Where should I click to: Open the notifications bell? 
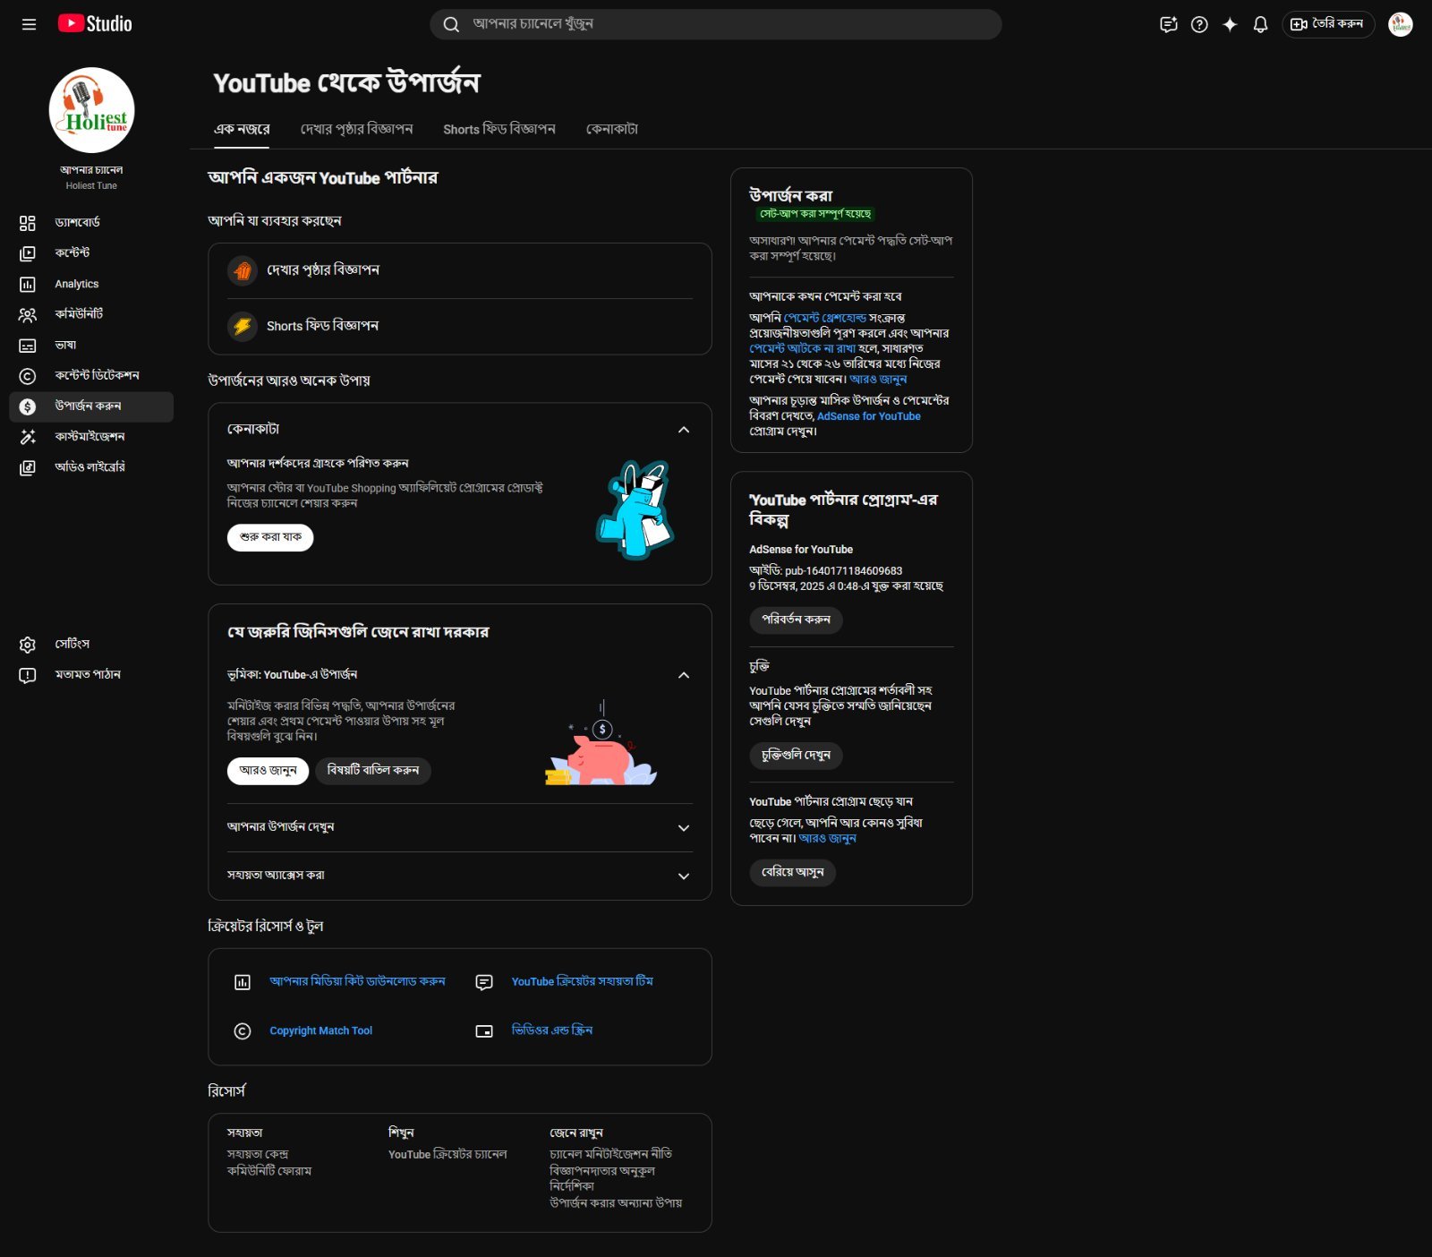[x=1260, y=24]
